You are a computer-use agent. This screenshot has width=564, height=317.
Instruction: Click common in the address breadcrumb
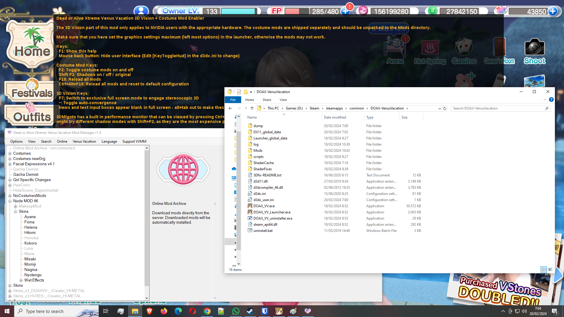(357, 108)
